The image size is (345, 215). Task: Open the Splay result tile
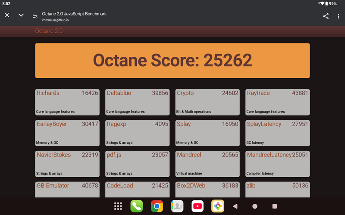tap(207, 133)
